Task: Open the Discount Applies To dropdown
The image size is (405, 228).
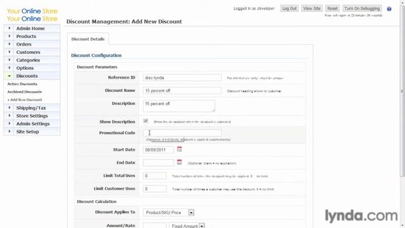Action: [x=169, y=213]
